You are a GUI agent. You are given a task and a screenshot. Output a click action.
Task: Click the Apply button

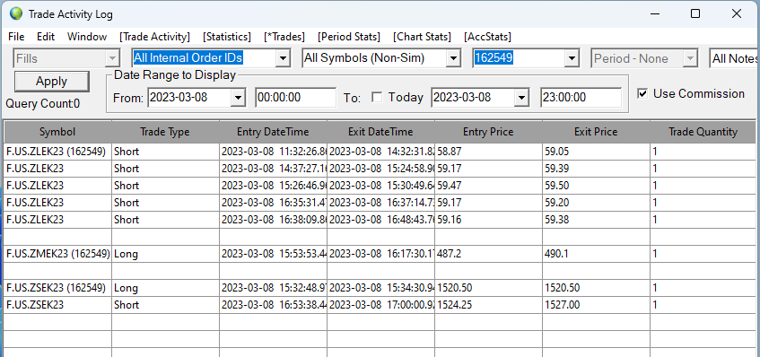pyautogui.click(x=52, y=82)
